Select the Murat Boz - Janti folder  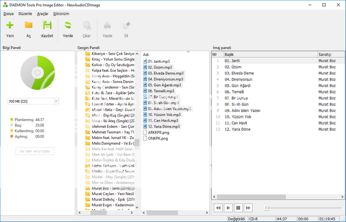(x=110, y=188)
